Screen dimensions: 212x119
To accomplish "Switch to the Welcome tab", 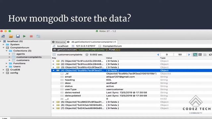I will click(59, 42).
